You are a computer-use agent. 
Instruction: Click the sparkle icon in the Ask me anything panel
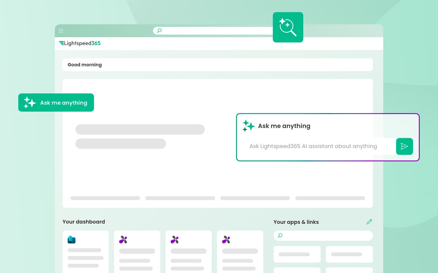[249, 126]
